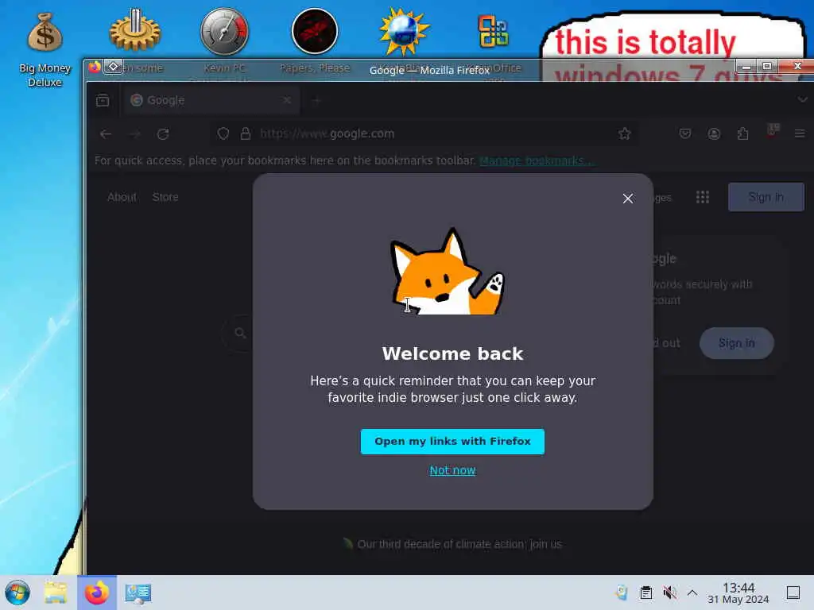The width and height of the screenshot is (814, 610).
Task: Open the Firefox account icon
Action: point(714,133)
